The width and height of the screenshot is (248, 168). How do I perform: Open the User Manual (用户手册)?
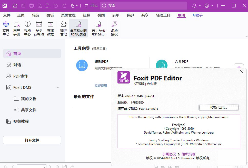pos(17,28)
